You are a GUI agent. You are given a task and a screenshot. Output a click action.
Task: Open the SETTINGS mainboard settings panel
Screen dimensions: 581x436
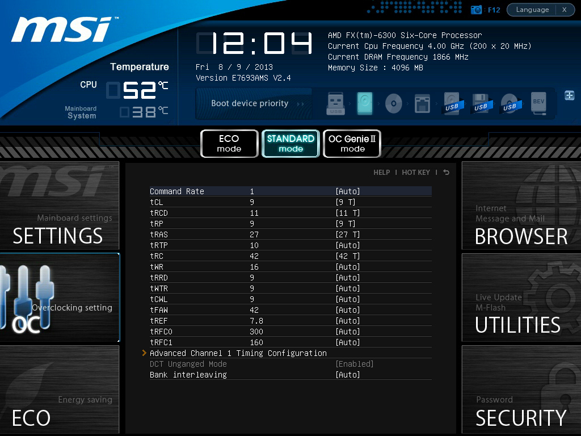[59, 206]
